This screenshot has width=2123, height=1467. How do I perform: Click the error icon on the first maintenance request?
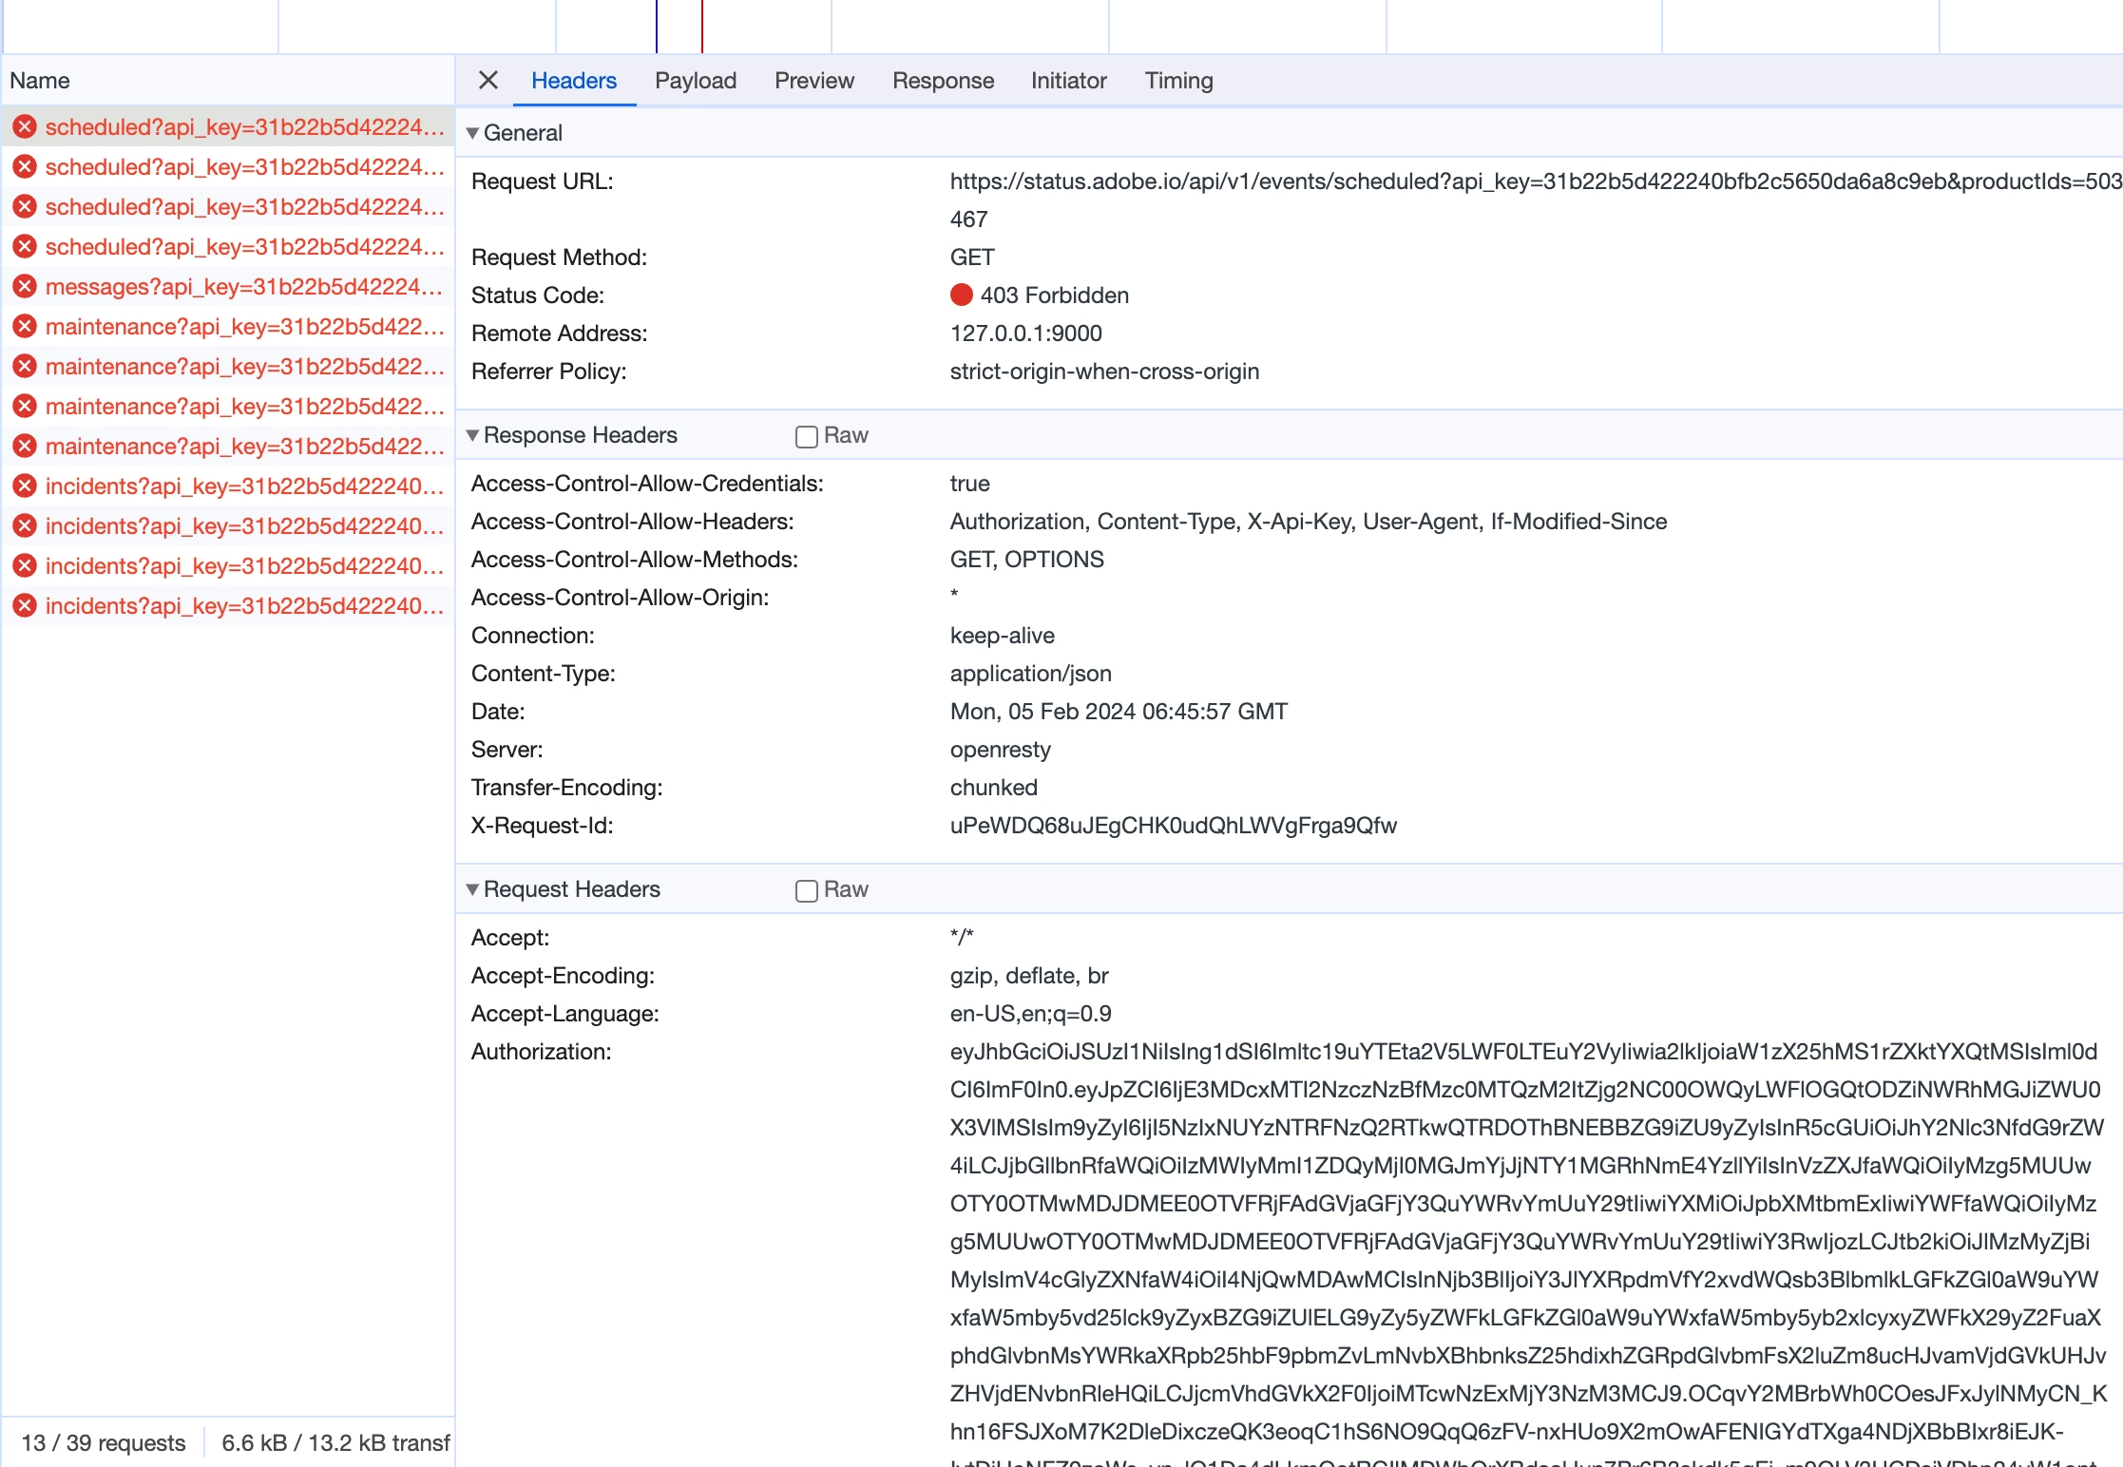[25, 326]
